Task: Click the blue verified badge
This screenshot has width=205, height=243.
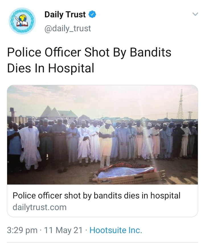Action: pyautogui.click(x=92, y=14)
